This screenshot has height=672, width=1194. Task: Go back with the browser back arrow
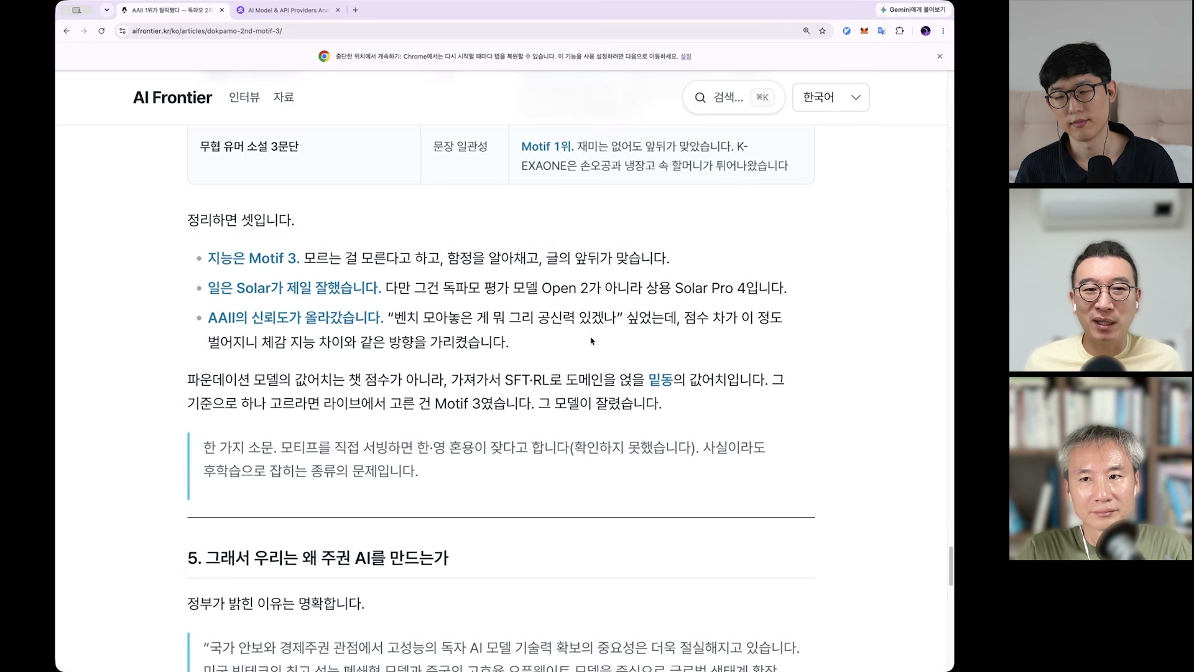tap(67, 30)
